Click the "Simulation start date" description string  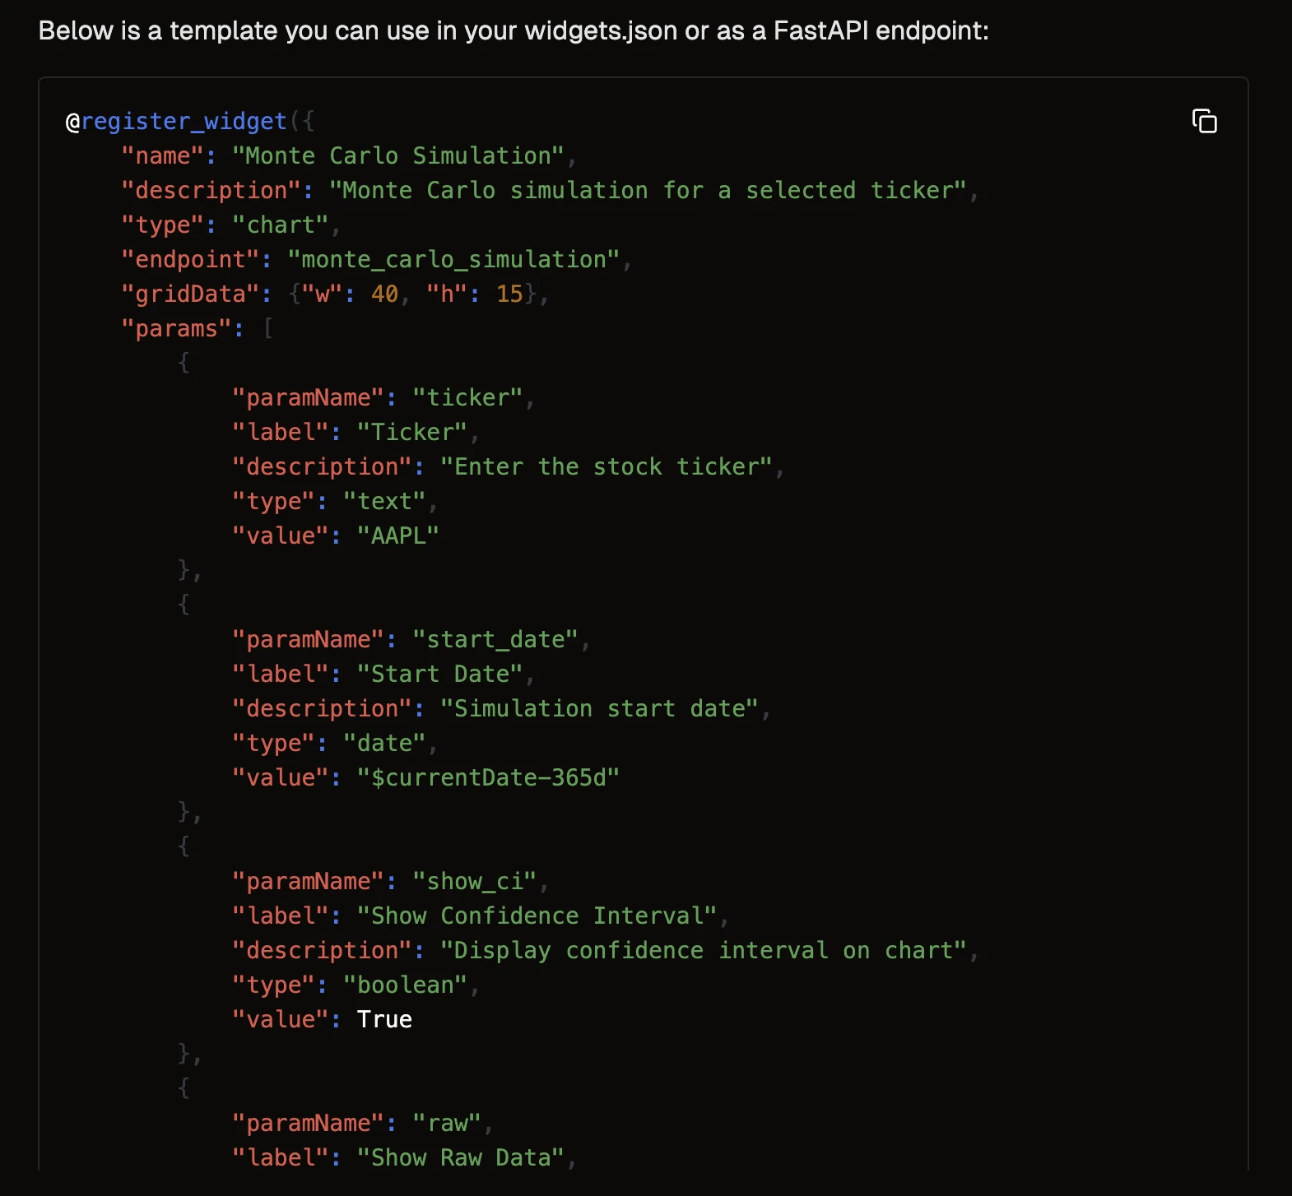598,709
